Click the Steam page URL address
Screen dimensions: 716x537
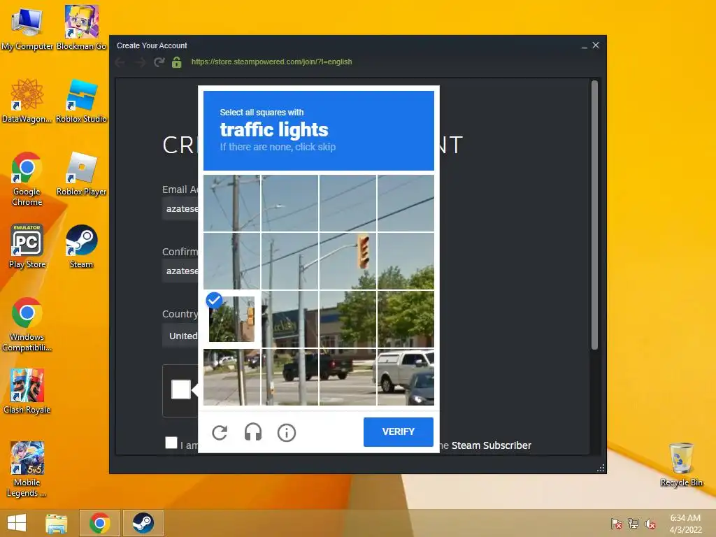pyautogui.click(x=272, y=62)
